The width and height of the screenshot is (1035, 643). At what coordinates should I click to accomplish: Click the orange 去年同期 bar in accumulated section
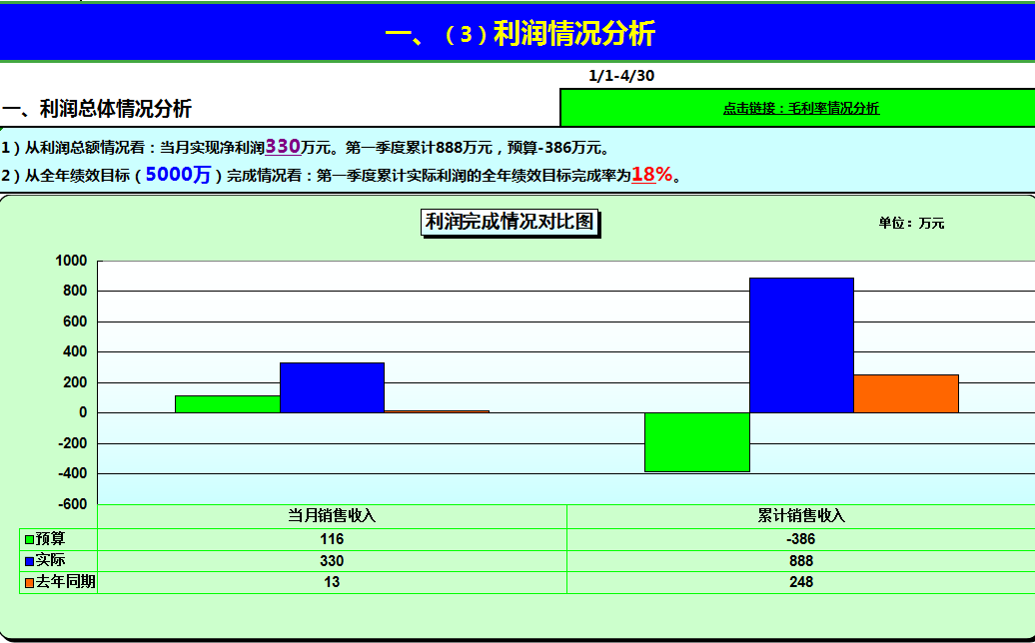tap(904, 393)
